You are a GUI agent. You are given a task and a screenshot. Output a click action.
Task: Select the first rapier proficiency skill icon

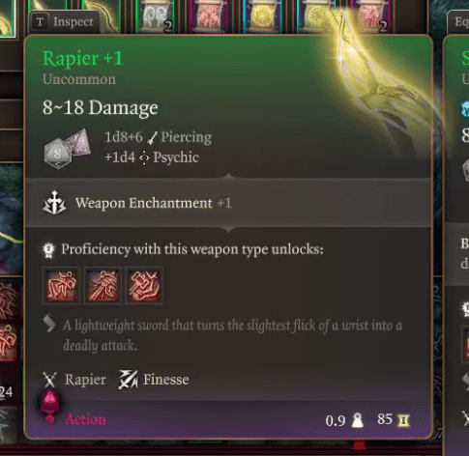(x=61, y=285)
